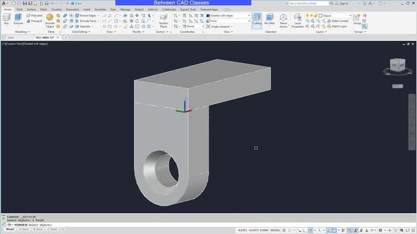Open the AutoCAD application menu

coord(4,3)
